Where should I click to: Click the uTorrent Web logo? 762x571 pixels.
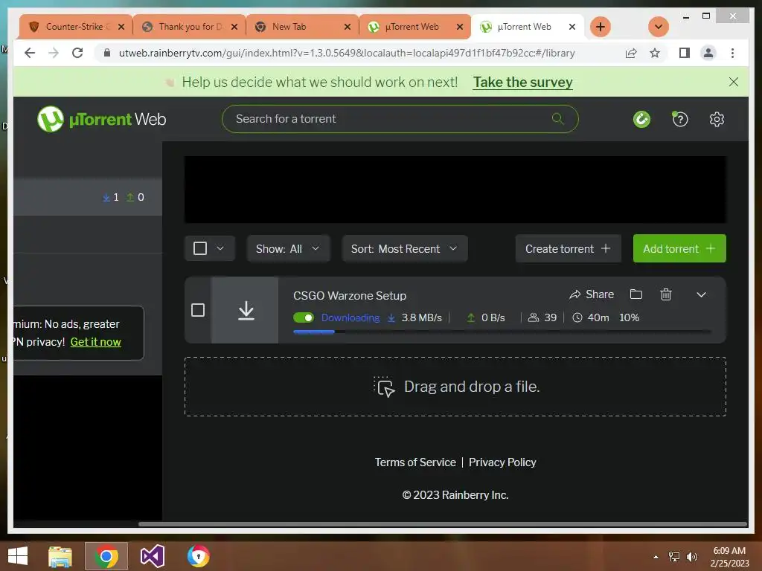(101, 119)
